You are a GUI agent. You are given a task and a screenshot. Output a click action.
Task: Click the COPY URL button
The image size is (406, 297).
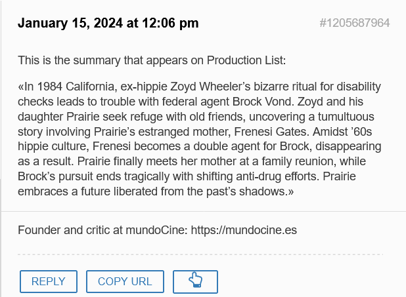125,281
